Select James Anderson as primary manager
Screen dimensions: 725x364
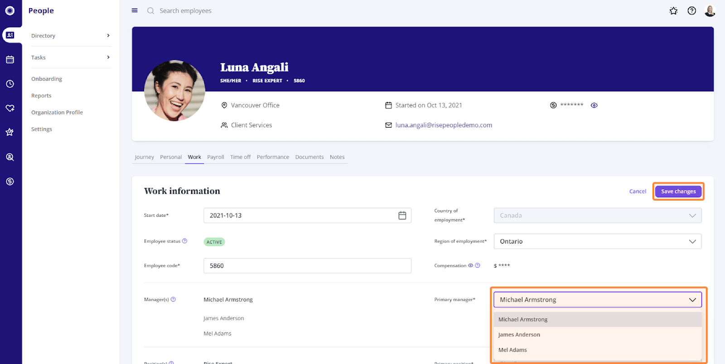[598, 335]
